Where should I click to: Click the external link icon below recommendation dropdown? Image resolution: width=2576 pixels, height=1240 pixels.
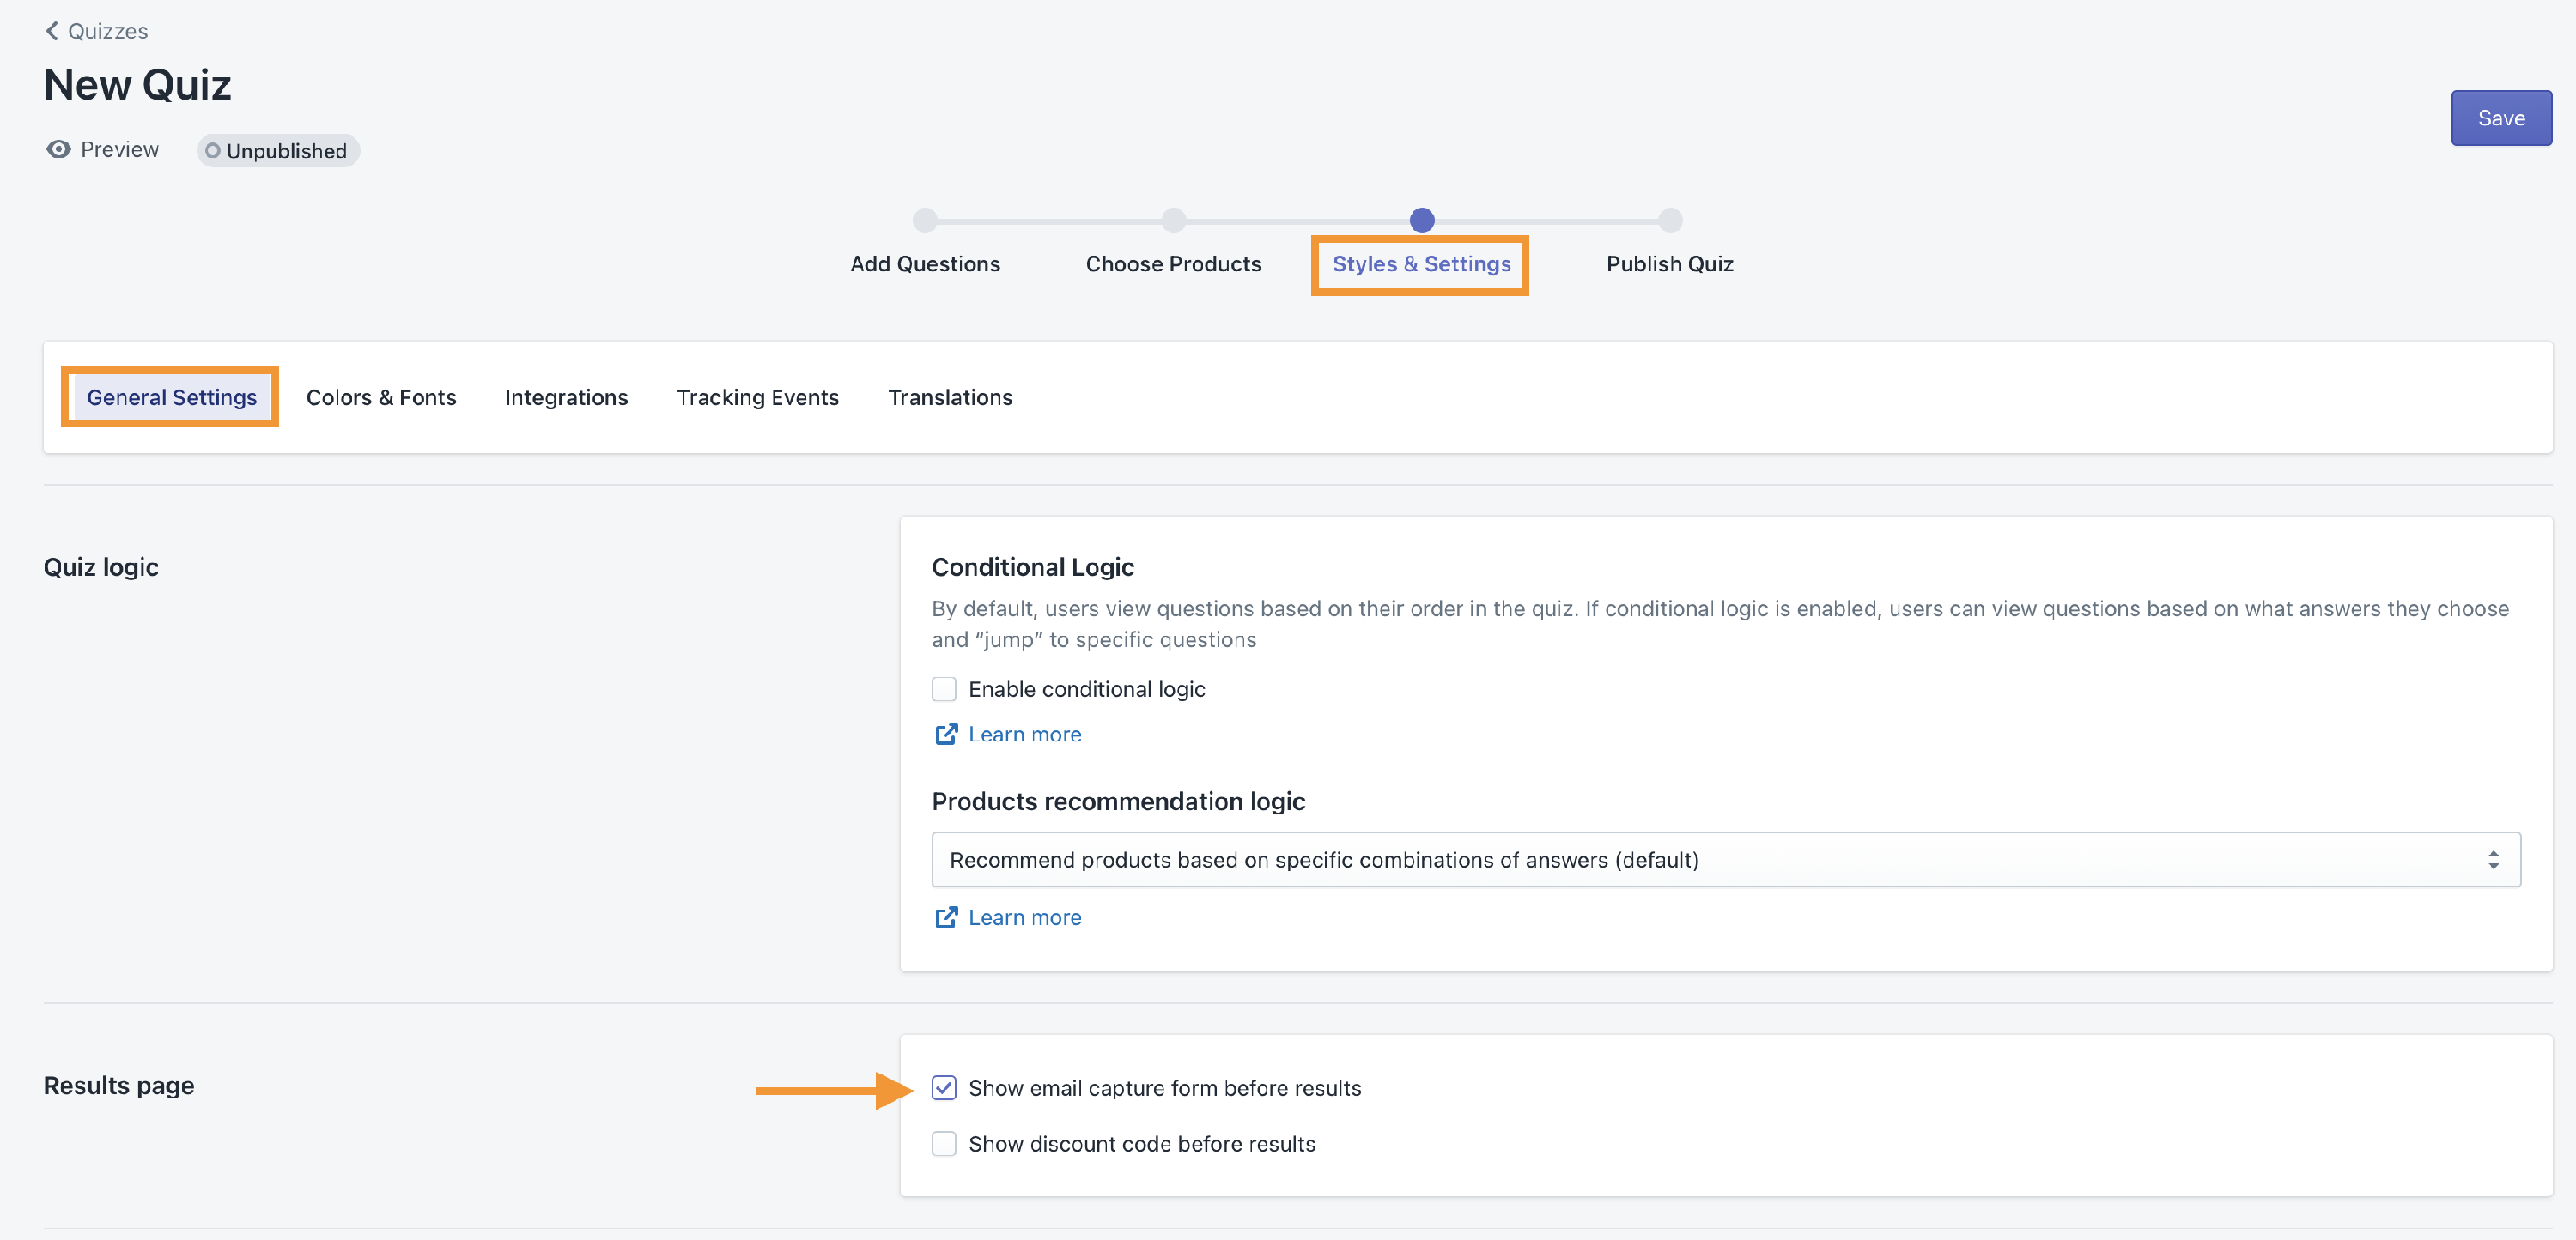tap(945, 917)
